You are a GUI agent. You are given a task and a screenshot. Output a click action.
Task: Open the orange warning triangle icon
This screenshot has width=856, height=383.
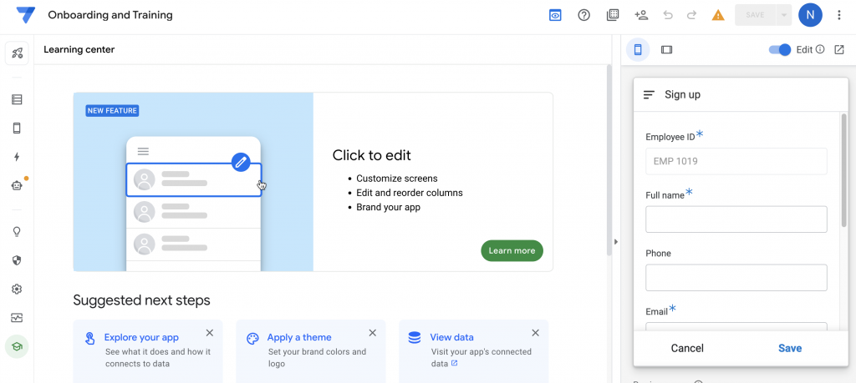(x=718, y=15)
